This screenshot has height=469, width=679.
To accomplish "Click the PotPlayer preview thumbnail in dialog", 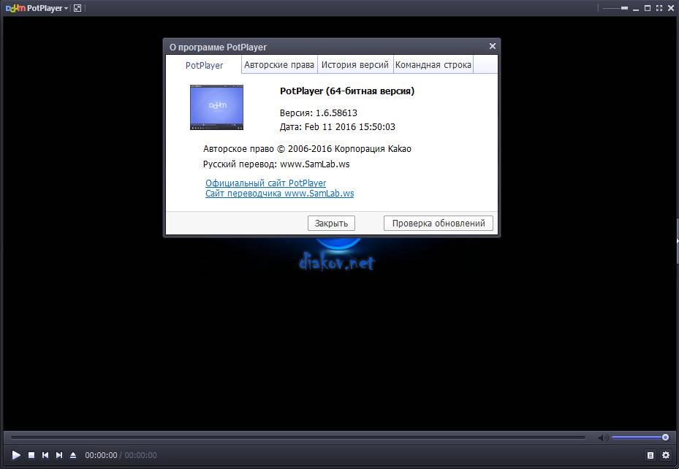I will pos(216,107).
